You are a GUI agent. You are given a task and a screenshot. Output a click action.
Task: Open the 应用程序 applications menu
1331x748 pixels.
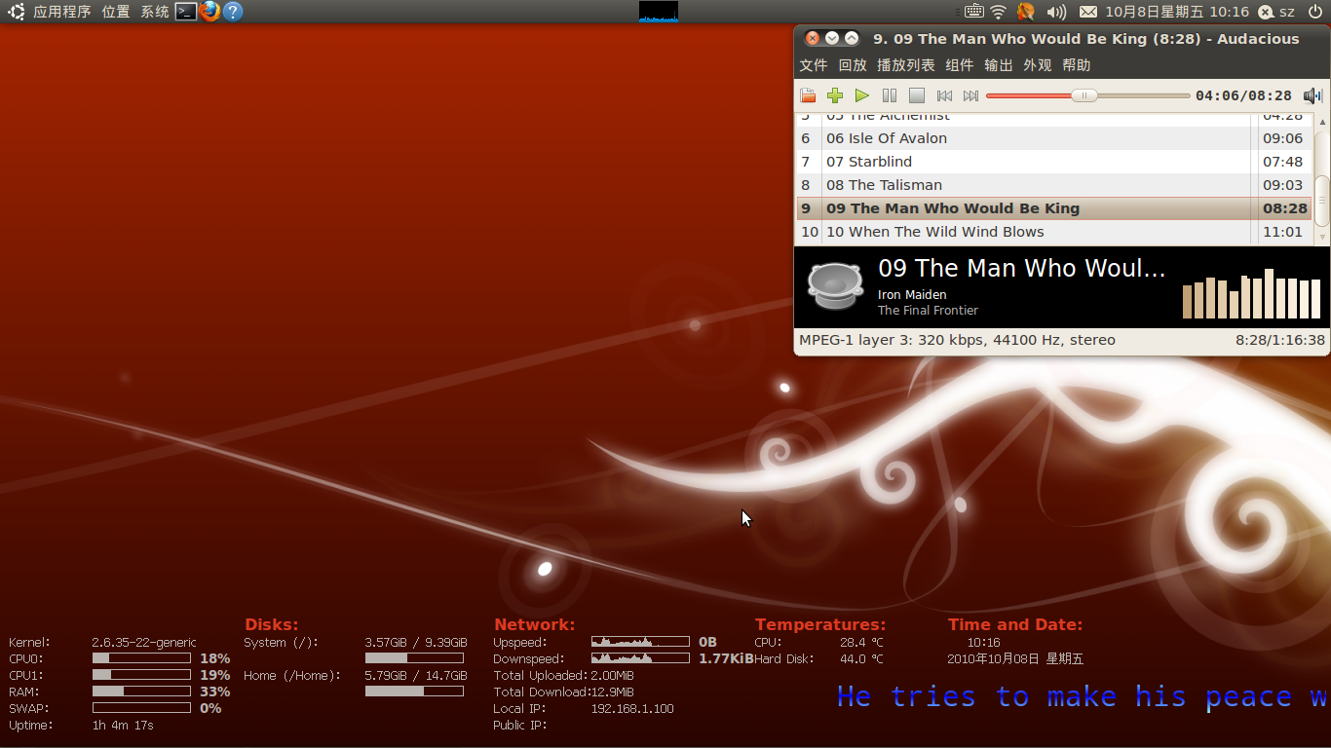click(62, 12)
